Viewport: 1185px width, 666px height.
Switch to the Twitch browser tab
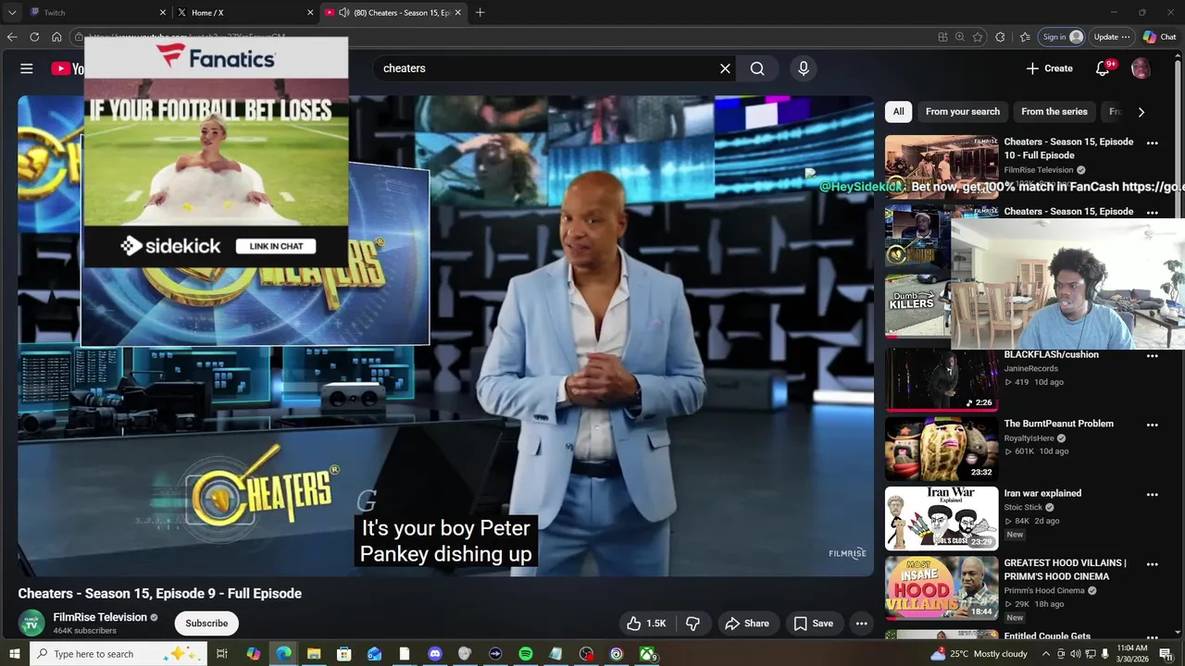pyautogui.click(x=97, y=13)
